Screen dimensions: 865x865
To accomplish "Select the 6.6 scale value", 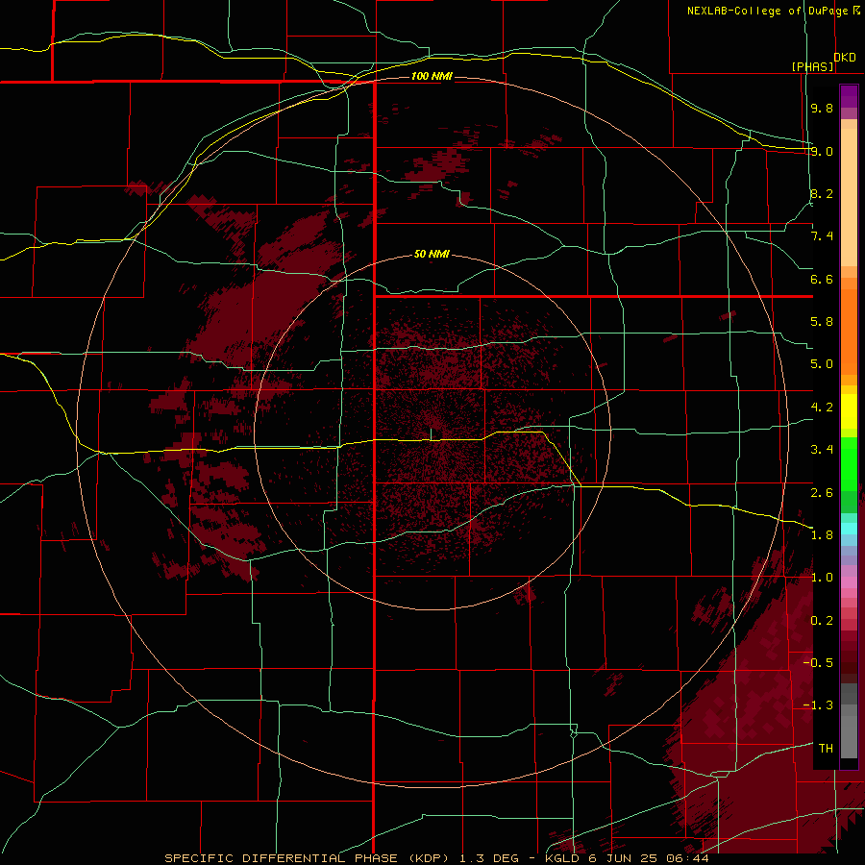I will click(822, 279).
